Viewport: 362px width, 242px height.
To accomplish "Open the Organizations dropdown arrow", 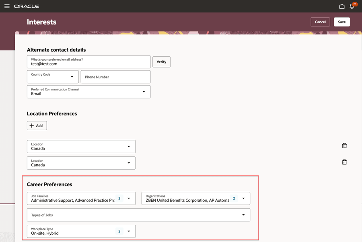I will coord(243,199).
